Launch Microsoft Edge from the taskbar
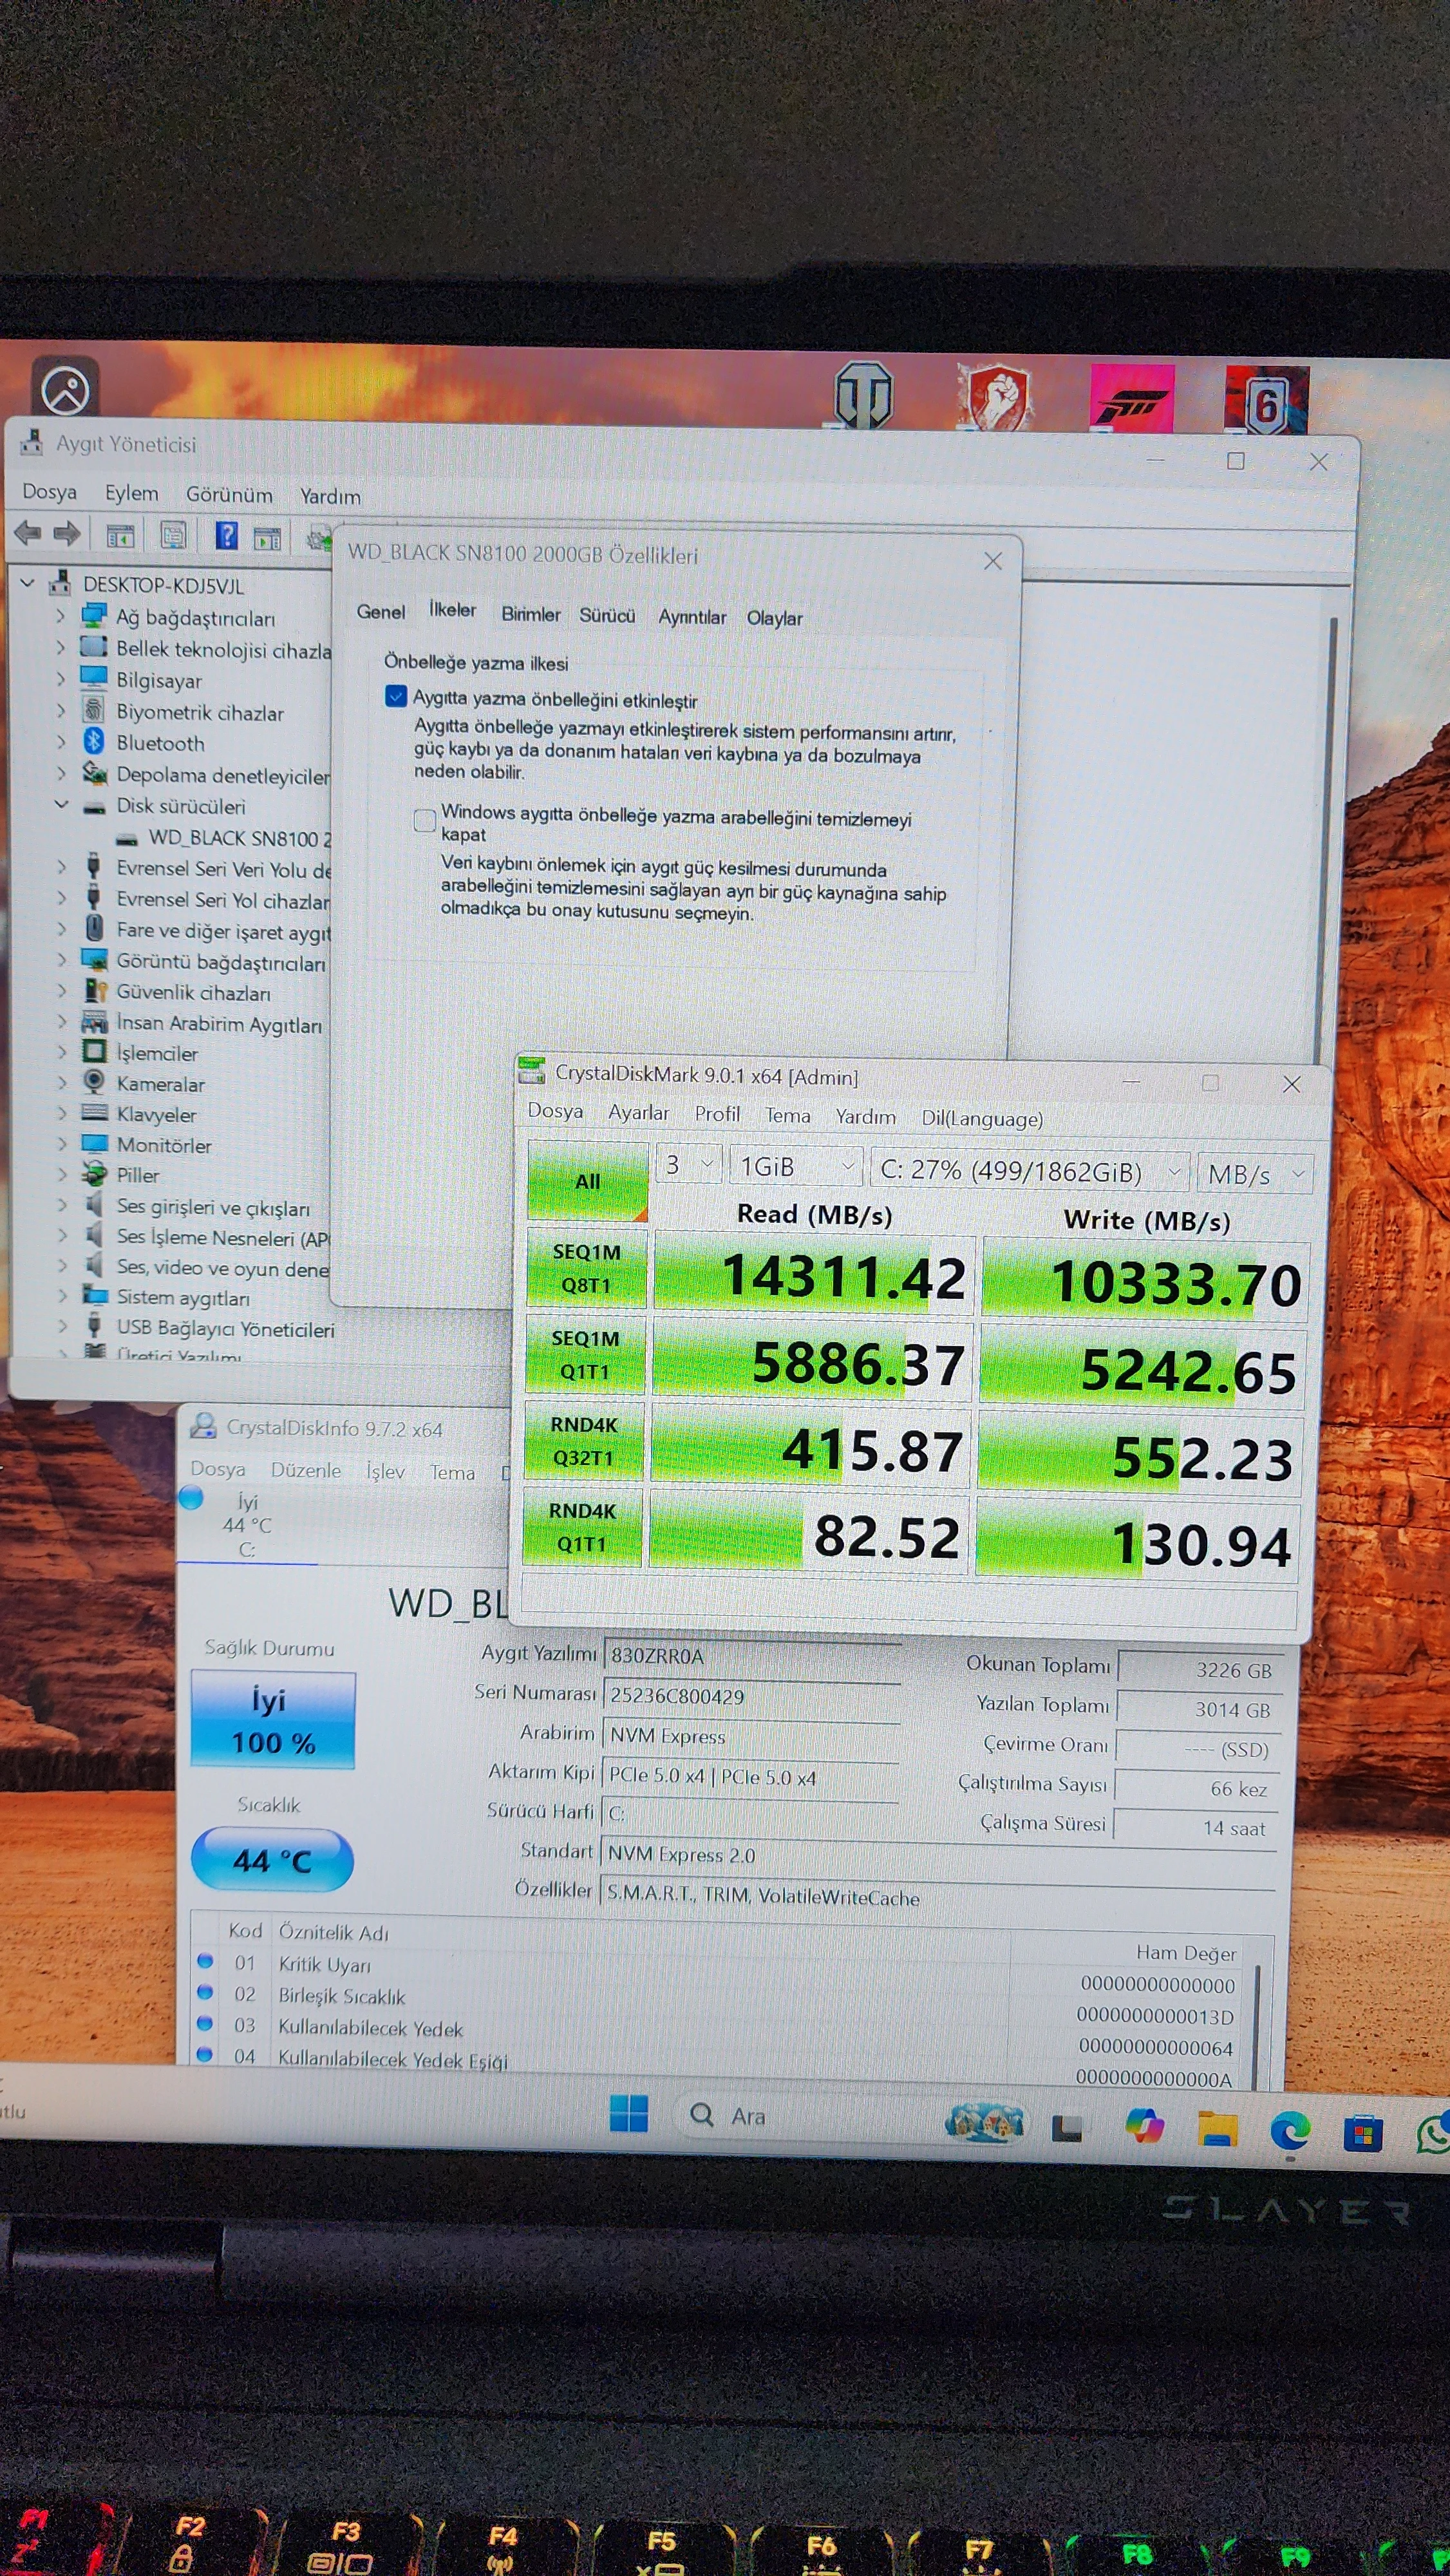Image resolution: width=1450 pixels, height=2576 pixels. tap(1290, 2131)
